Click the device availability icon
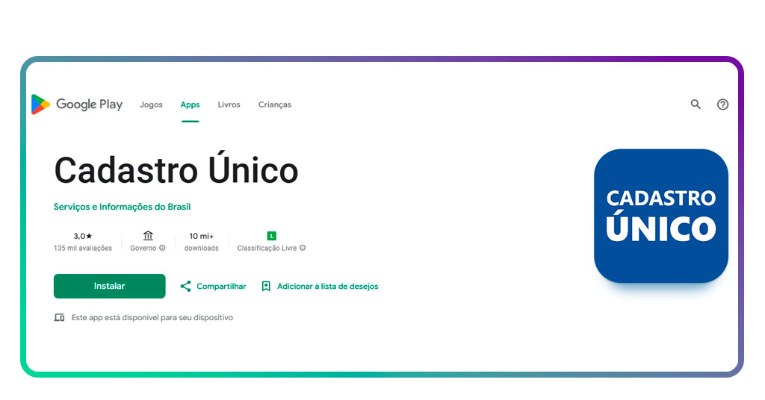This screenshot has width=765, height=400. click(x=60, y=317)
